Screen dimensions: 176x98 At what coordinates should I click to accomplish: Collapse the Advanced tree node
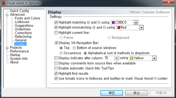point(7,15)
